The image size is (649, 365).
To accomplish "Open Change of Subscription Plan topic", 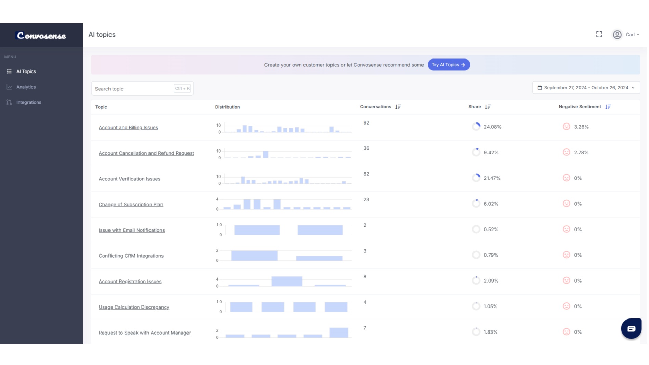I will click(x=131, y=204).
